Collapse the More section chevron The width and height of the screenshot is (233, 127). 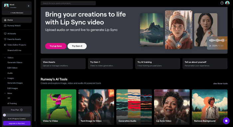click(5, 93)
